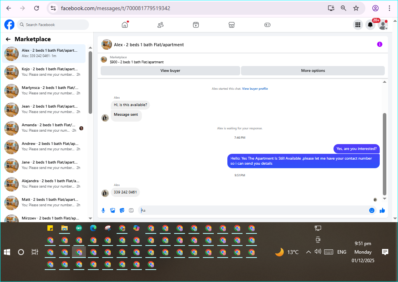The height and width of the screenshot is (282, 398).
Task: Open Jane's conversation
Action: [x=44, y=165]
